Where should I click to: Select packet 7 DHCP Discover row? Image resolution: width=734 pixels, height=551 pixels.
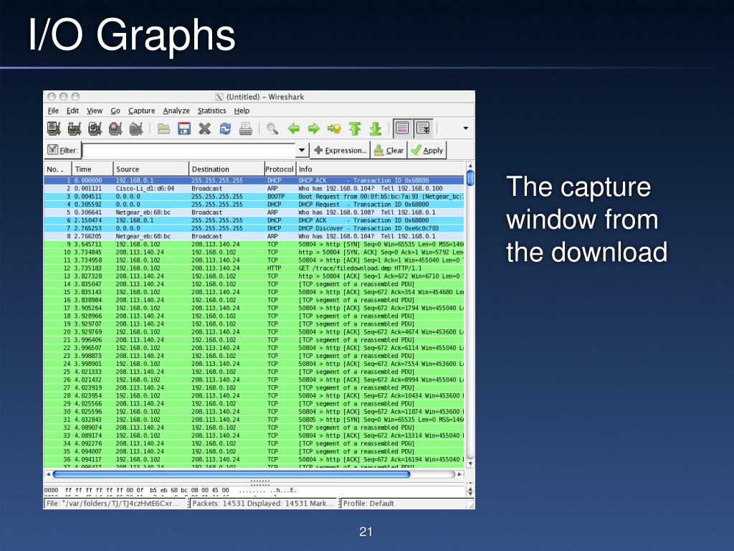[254, 228]
